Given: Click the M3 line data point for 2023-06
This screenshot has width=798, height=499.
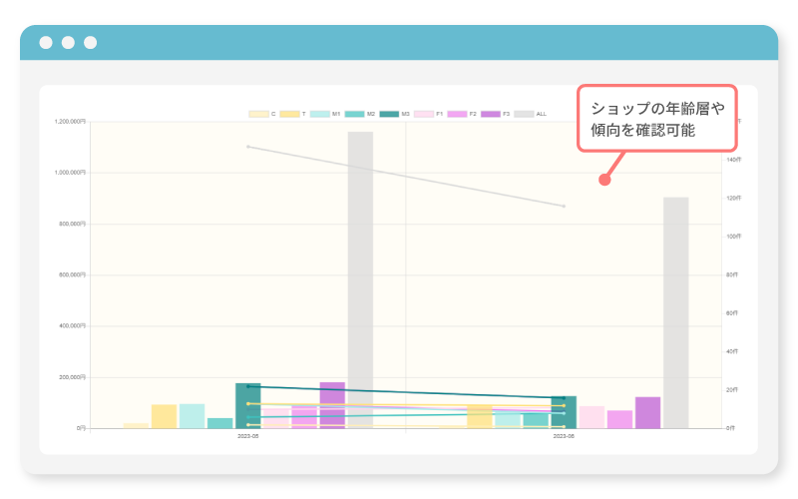Looking at the screenshot, I should pyautogui.click(x=564, y=398).
